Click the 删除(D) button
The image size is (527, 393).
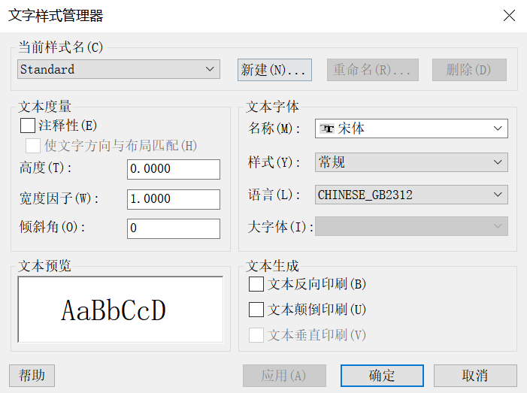(x=469, y=70)
